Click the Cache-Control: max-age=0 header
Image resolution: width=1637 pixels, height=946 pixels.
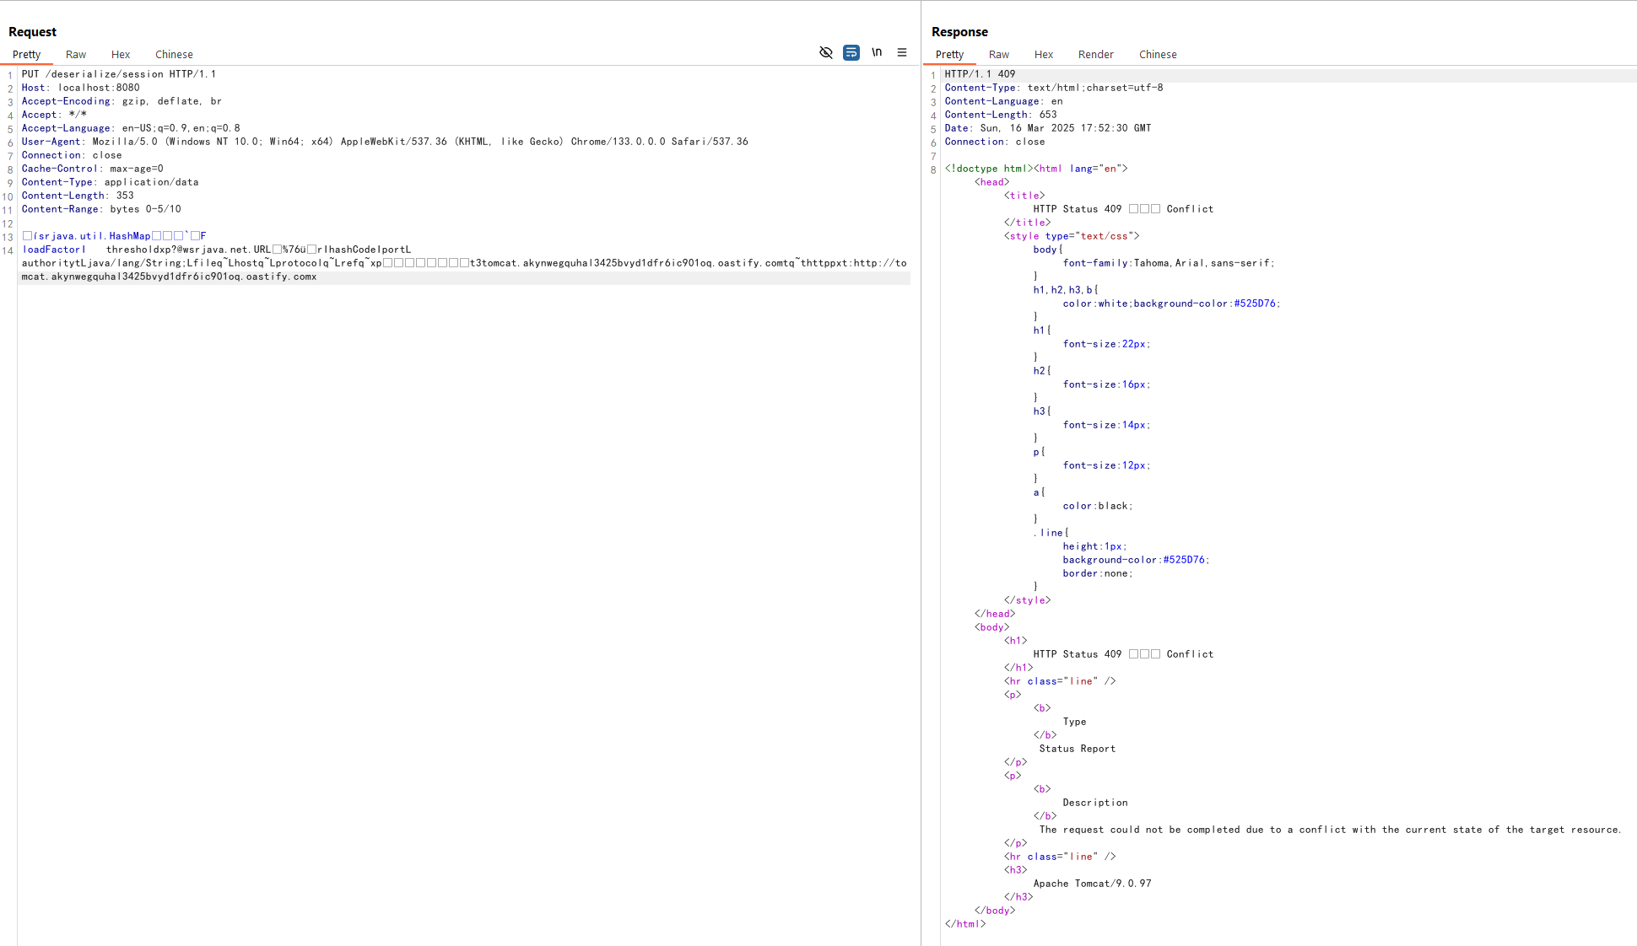[93, 169]
